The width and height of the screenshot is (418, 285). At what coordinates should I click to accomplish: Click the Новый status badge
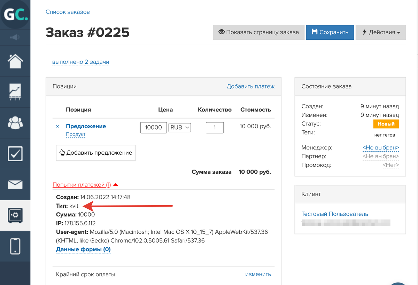[386, 124]
